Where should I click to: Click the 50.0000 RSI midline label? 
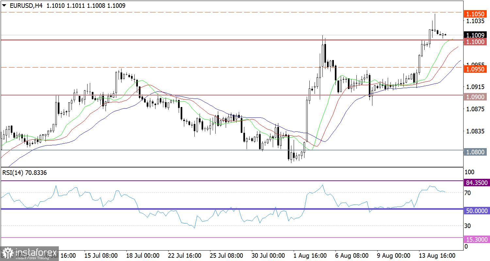(476, 211)
